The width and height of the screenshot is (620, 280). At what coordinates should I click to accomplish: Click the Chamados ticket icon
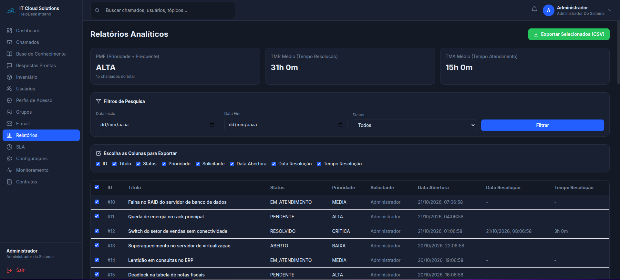[x=9, y=42]
